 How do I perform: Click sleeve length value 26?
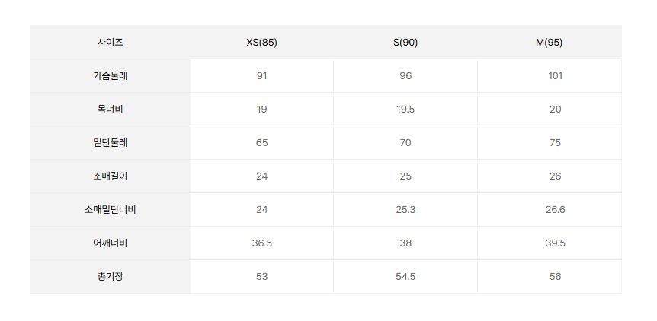pyautogui.click(x=555, y=176)
